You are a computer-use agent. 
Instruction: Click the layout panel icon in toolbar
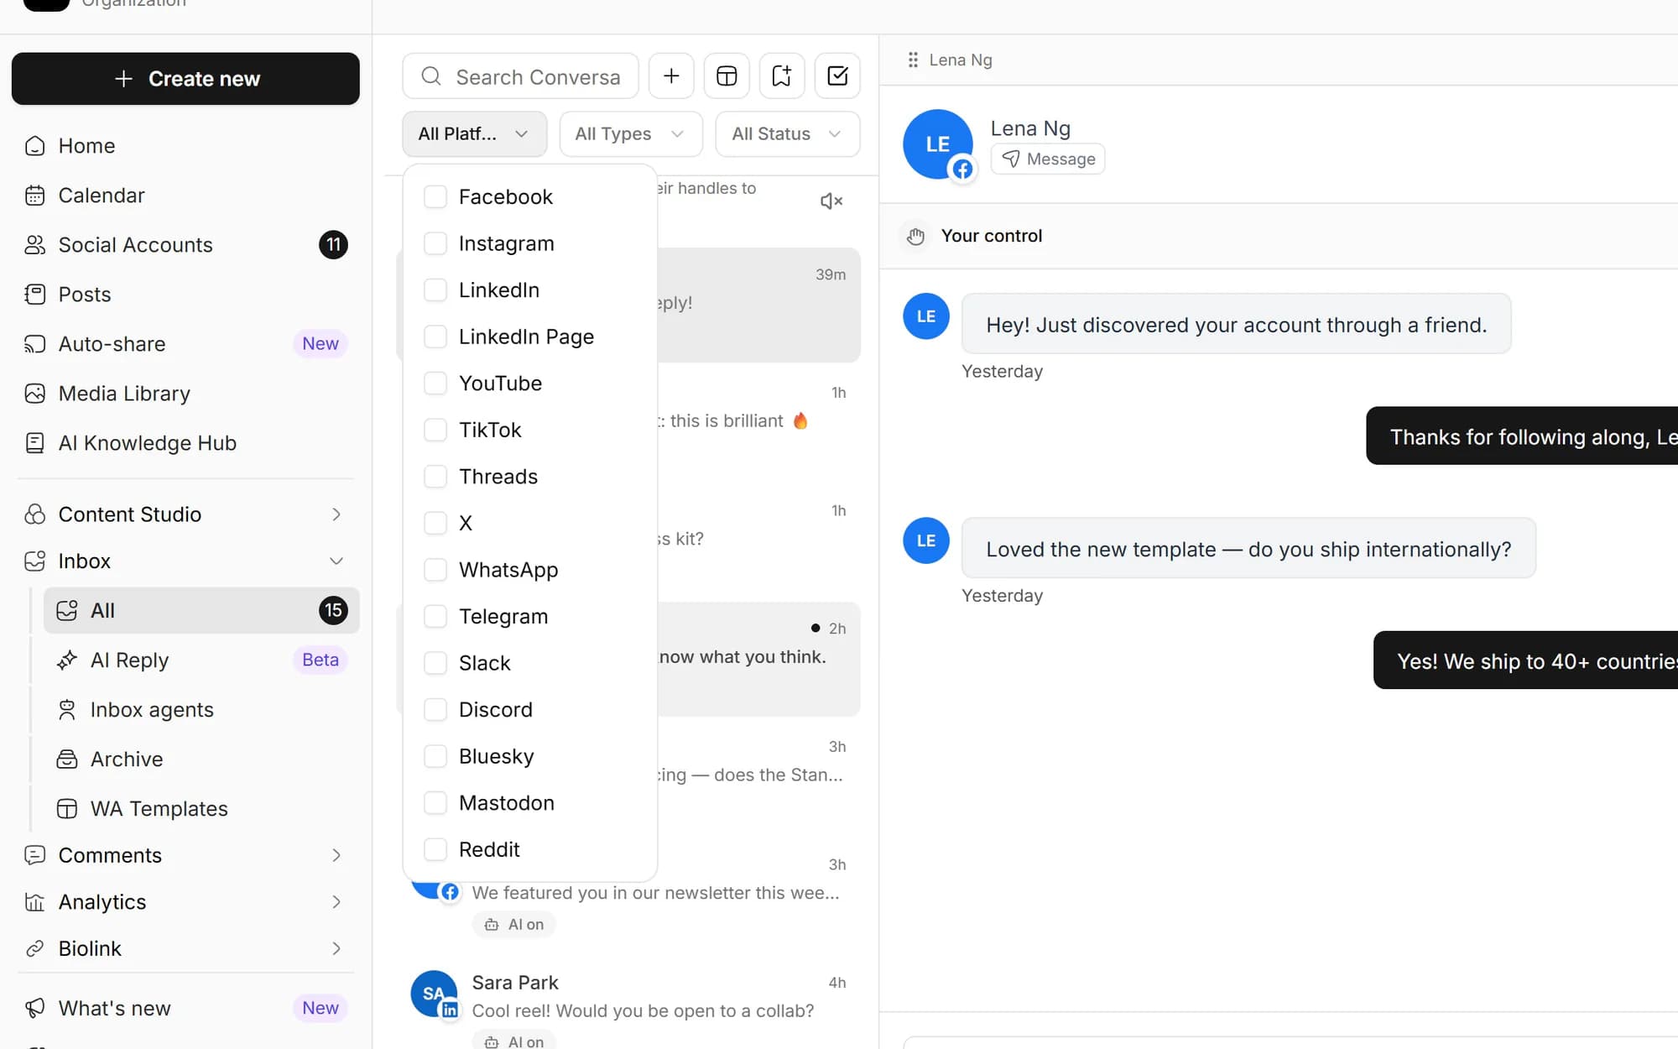727,76
